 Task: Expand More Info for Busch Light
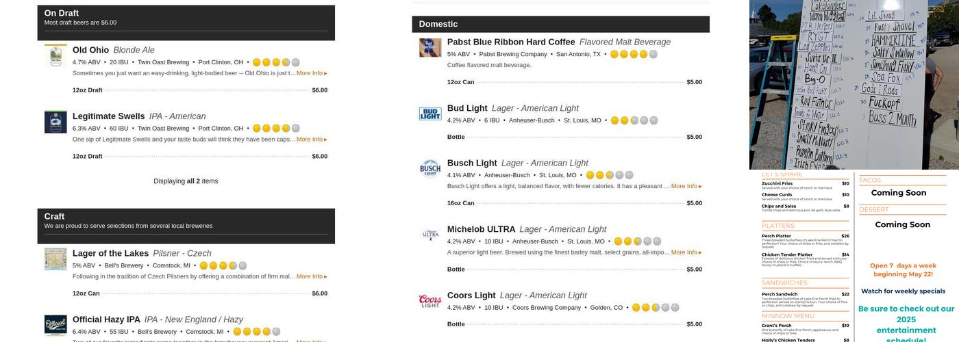coord(686,186)
